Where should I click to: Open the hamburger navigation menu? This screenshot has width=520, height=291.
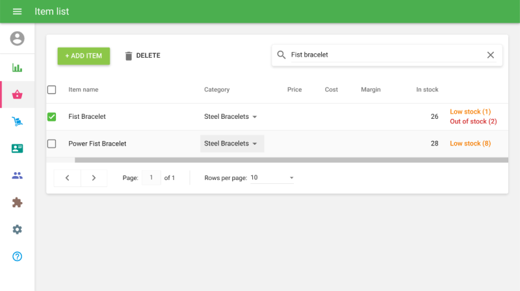tap(18, 12)
